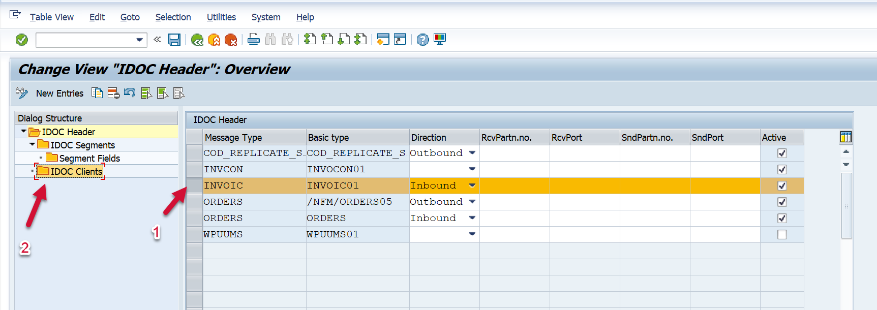Click the Save disk icon
The height and width of the screenshot is (310, 877).
tap(174, 40)
